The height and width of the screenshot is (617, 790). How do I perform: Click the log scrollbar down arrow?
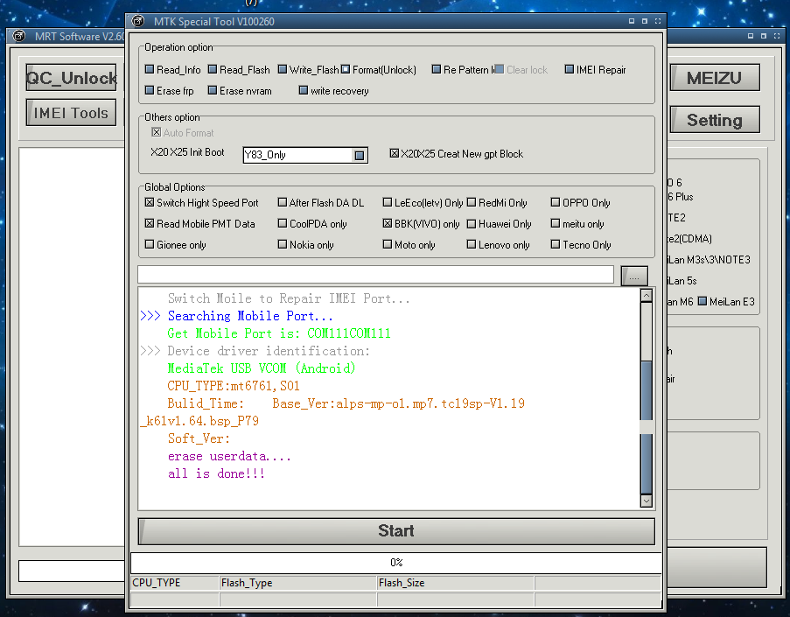[647, 501]
